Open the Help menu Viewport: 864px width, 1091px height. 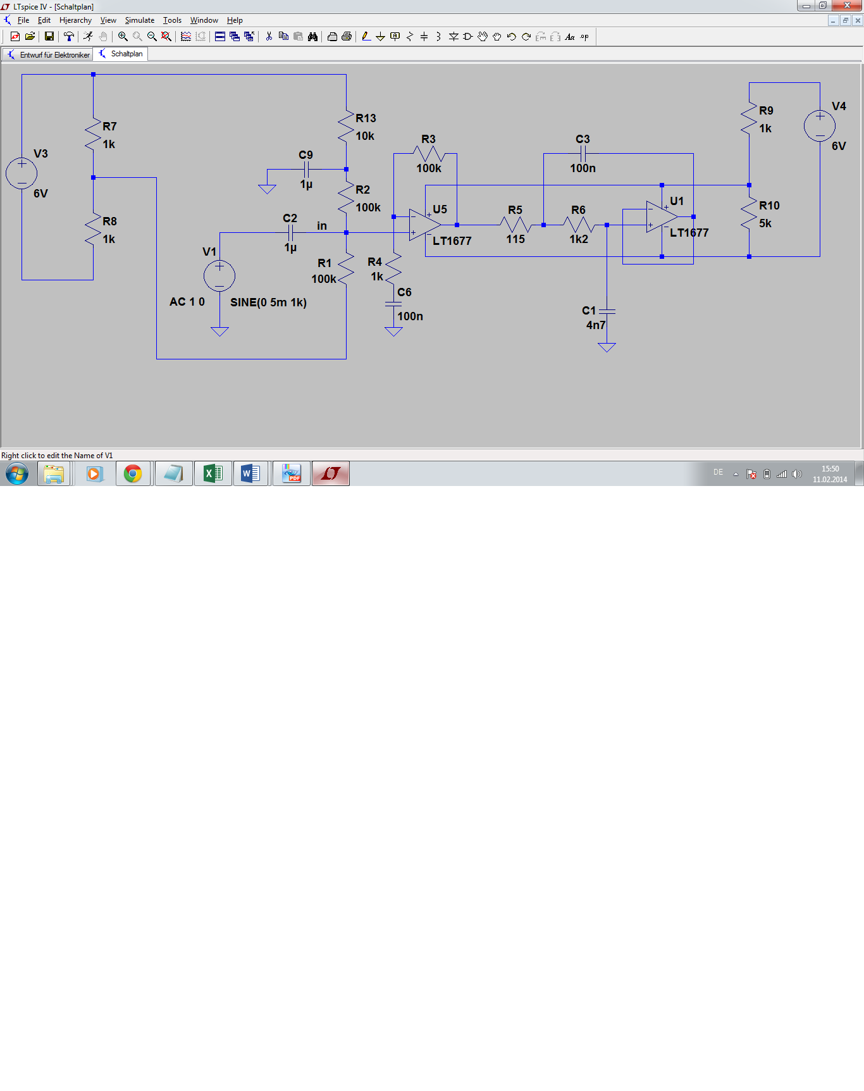(x=235, y=20)
